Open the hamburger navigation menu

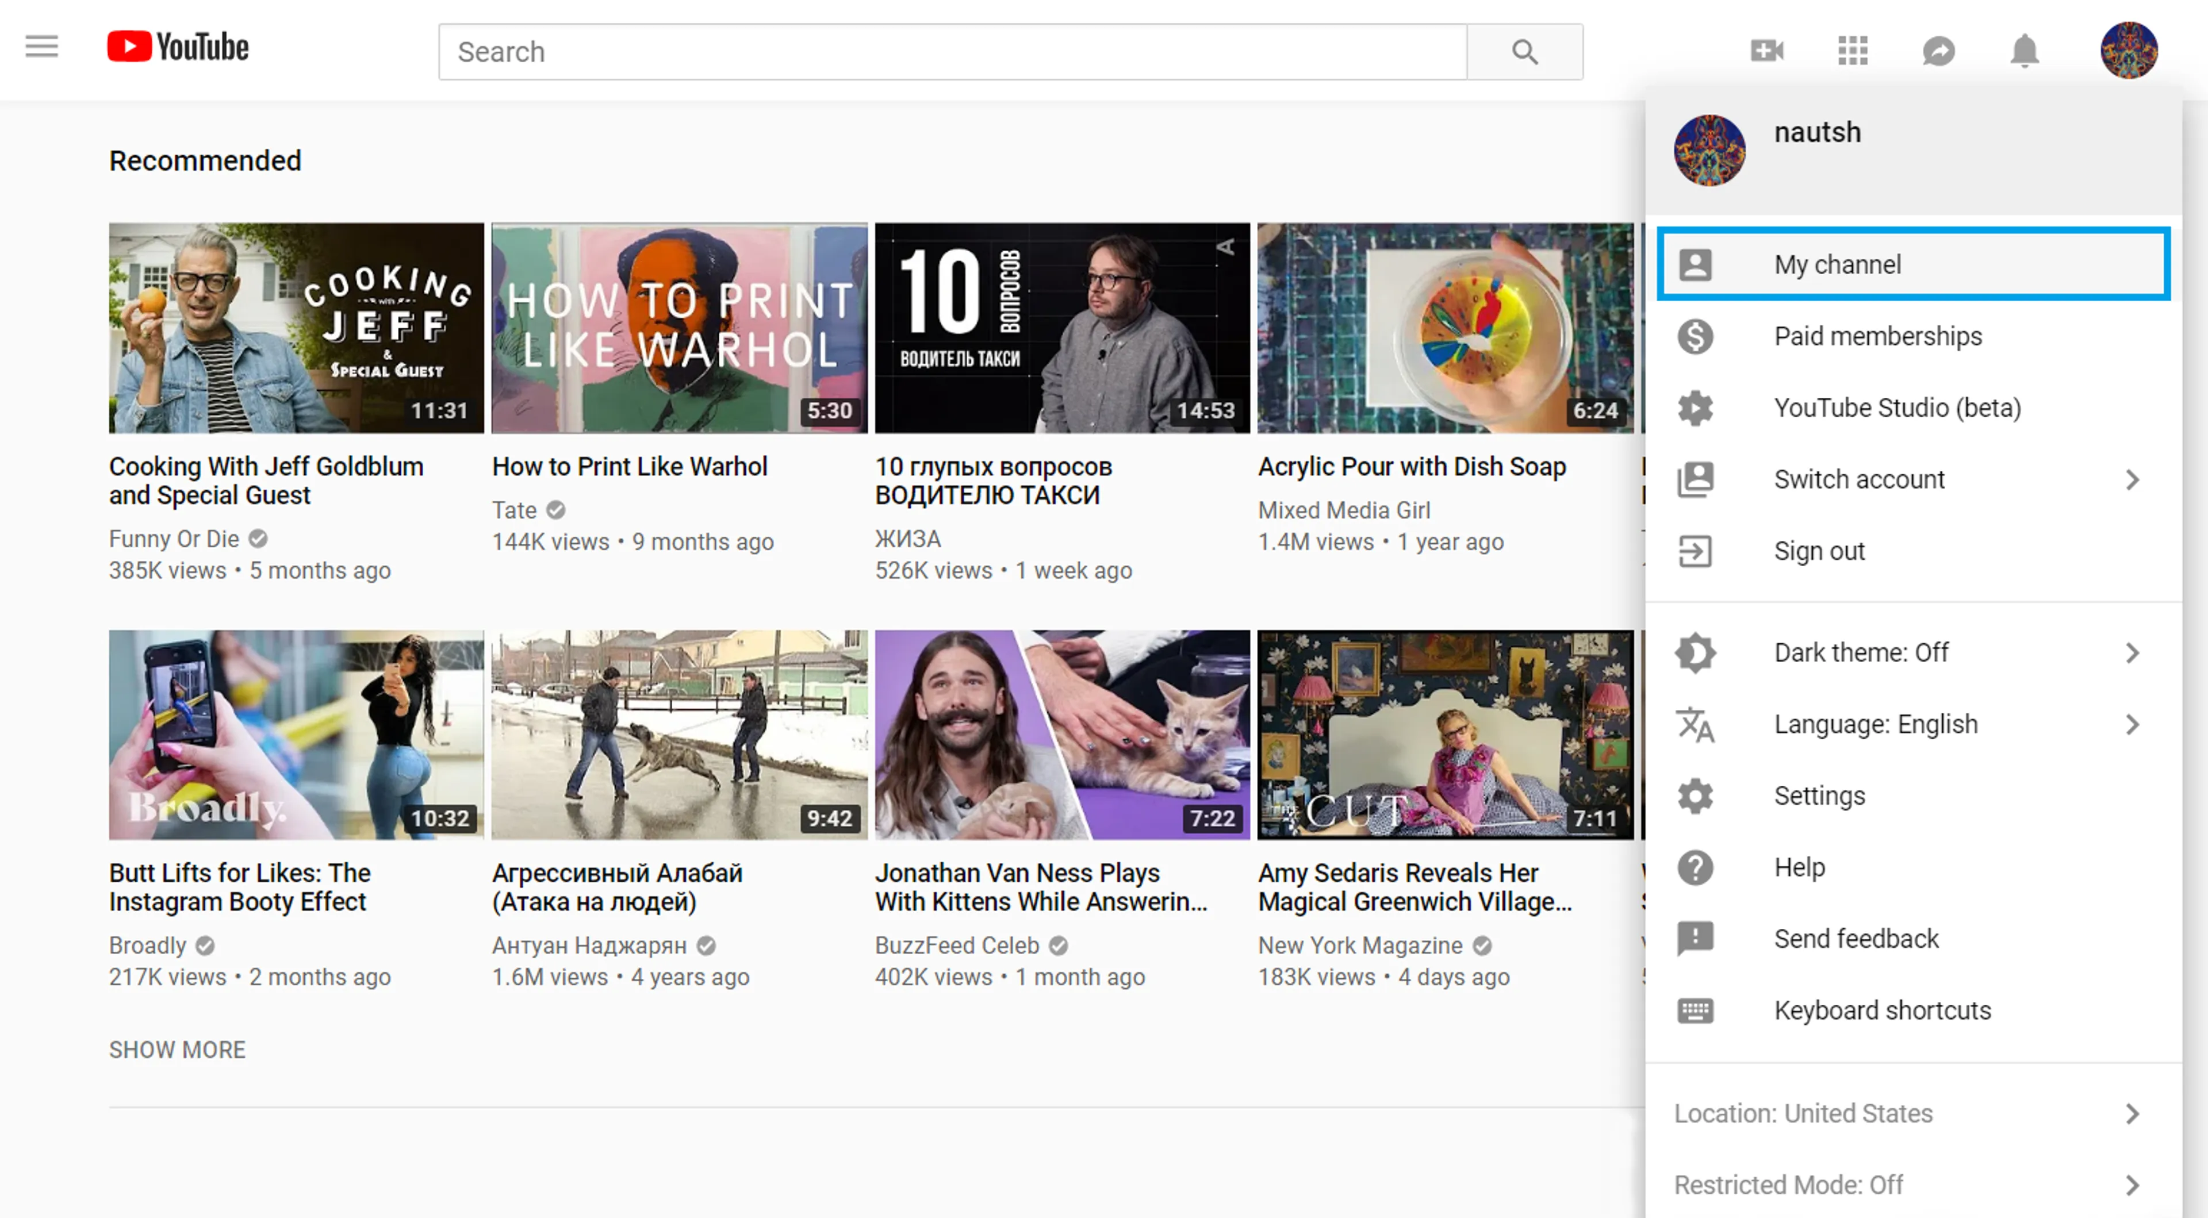(x=40, y=45)
